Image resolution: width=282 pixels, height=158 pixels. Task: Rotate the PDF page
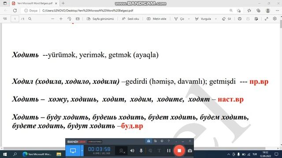pos(69,18)
